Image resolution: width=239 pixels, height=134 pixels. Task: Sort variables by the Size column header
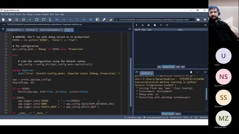pos(149,30)
